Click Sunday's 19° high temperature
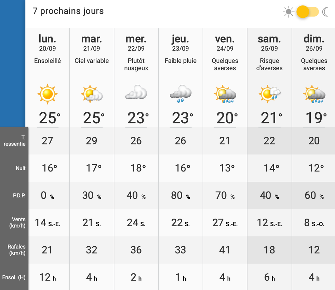 click(314, 118)
